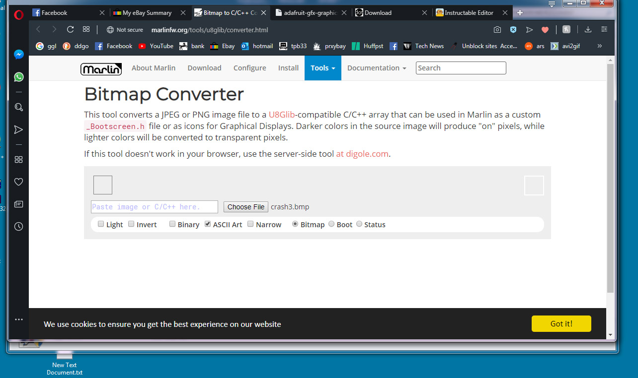638x378 pixels.
Task: Close the Bitmap to C/C++ tab
Action: coord(264,13)
